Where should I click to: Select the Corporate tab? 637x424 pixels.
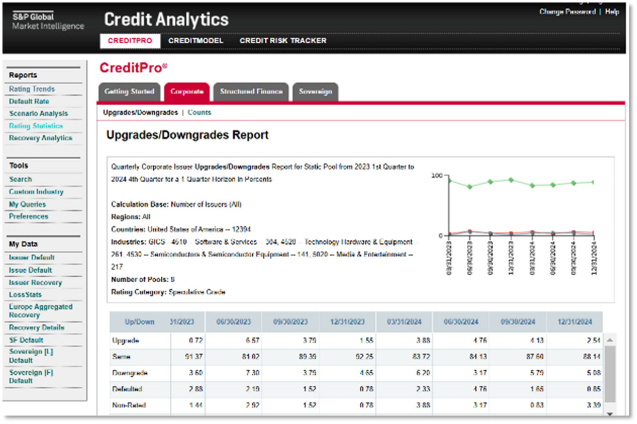point(187,92)
